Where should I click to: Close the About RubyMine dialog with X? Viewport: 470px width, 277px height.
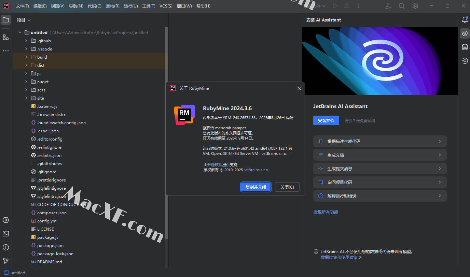pos(299,88)
